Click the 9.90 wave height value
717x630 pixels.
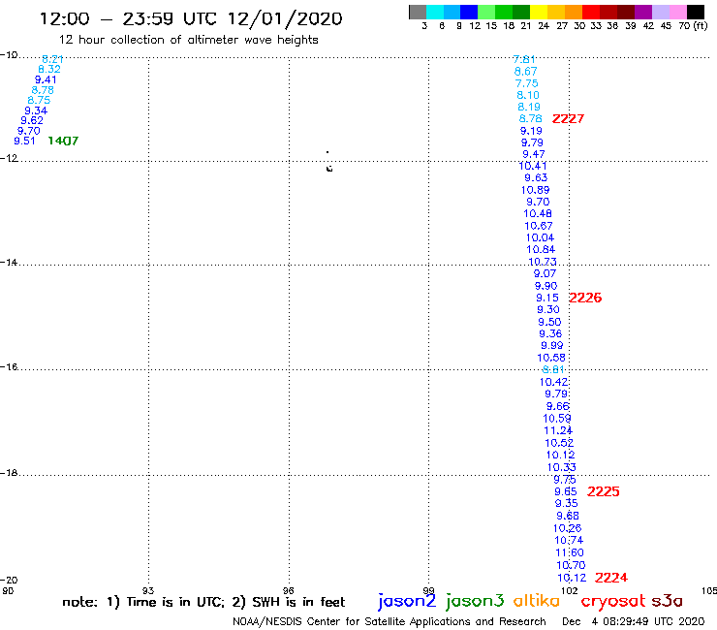tap(546, 286)
